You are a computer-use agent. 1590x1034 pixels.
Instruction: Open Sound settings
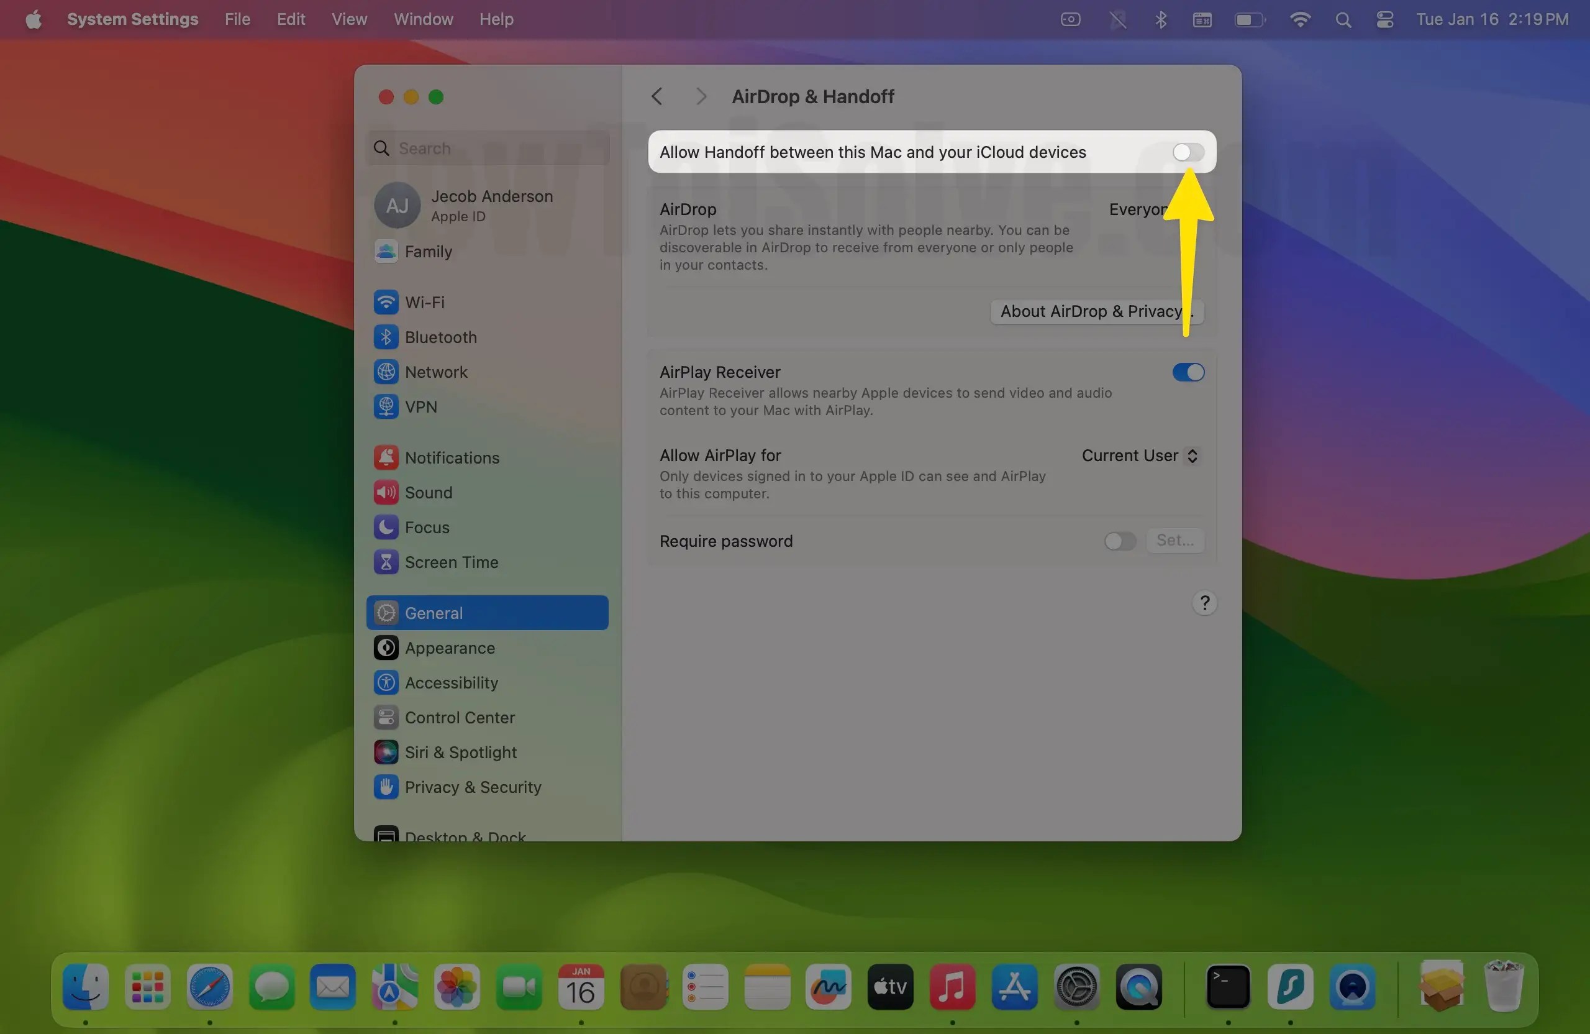coord(429,493)
